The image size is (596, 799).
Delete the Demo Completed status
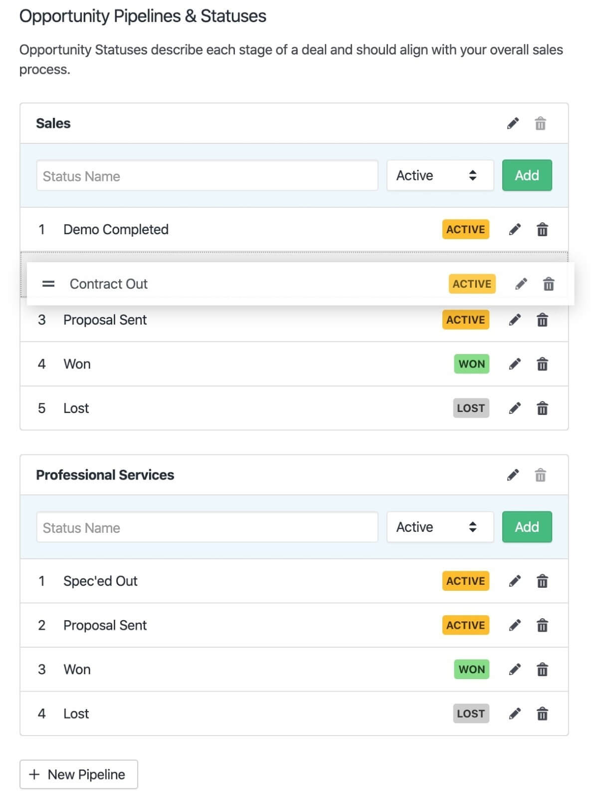[x=542, y=230]
